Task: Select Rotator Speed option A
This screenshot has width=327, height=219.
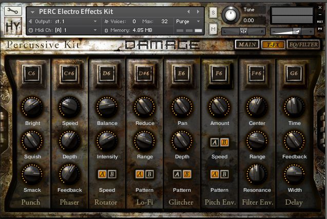Action: [102, 174]
